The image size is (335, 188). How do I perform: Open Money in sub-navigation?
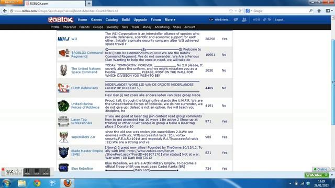(147, 27)
